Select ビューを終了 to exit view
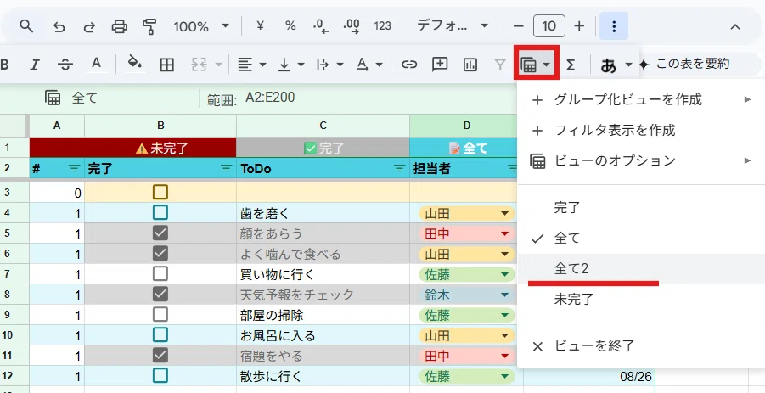Image resolution: width=765 pixels, height=393 pixels. click(x=641, y=346)
